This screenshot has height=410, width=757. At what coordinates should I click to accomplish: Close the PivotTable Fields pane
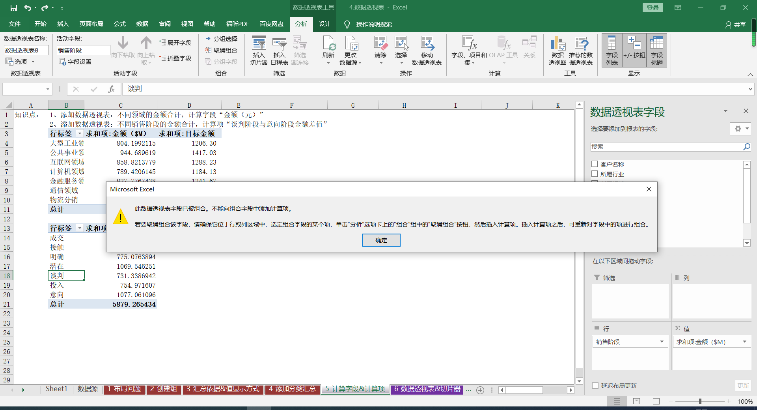point(746,111)
